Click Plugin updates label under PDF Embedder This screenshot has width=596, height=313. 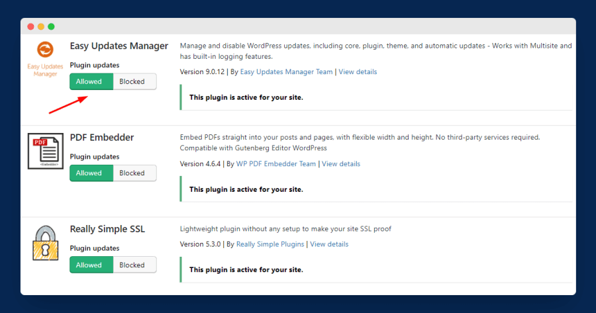tap(95, 157)
